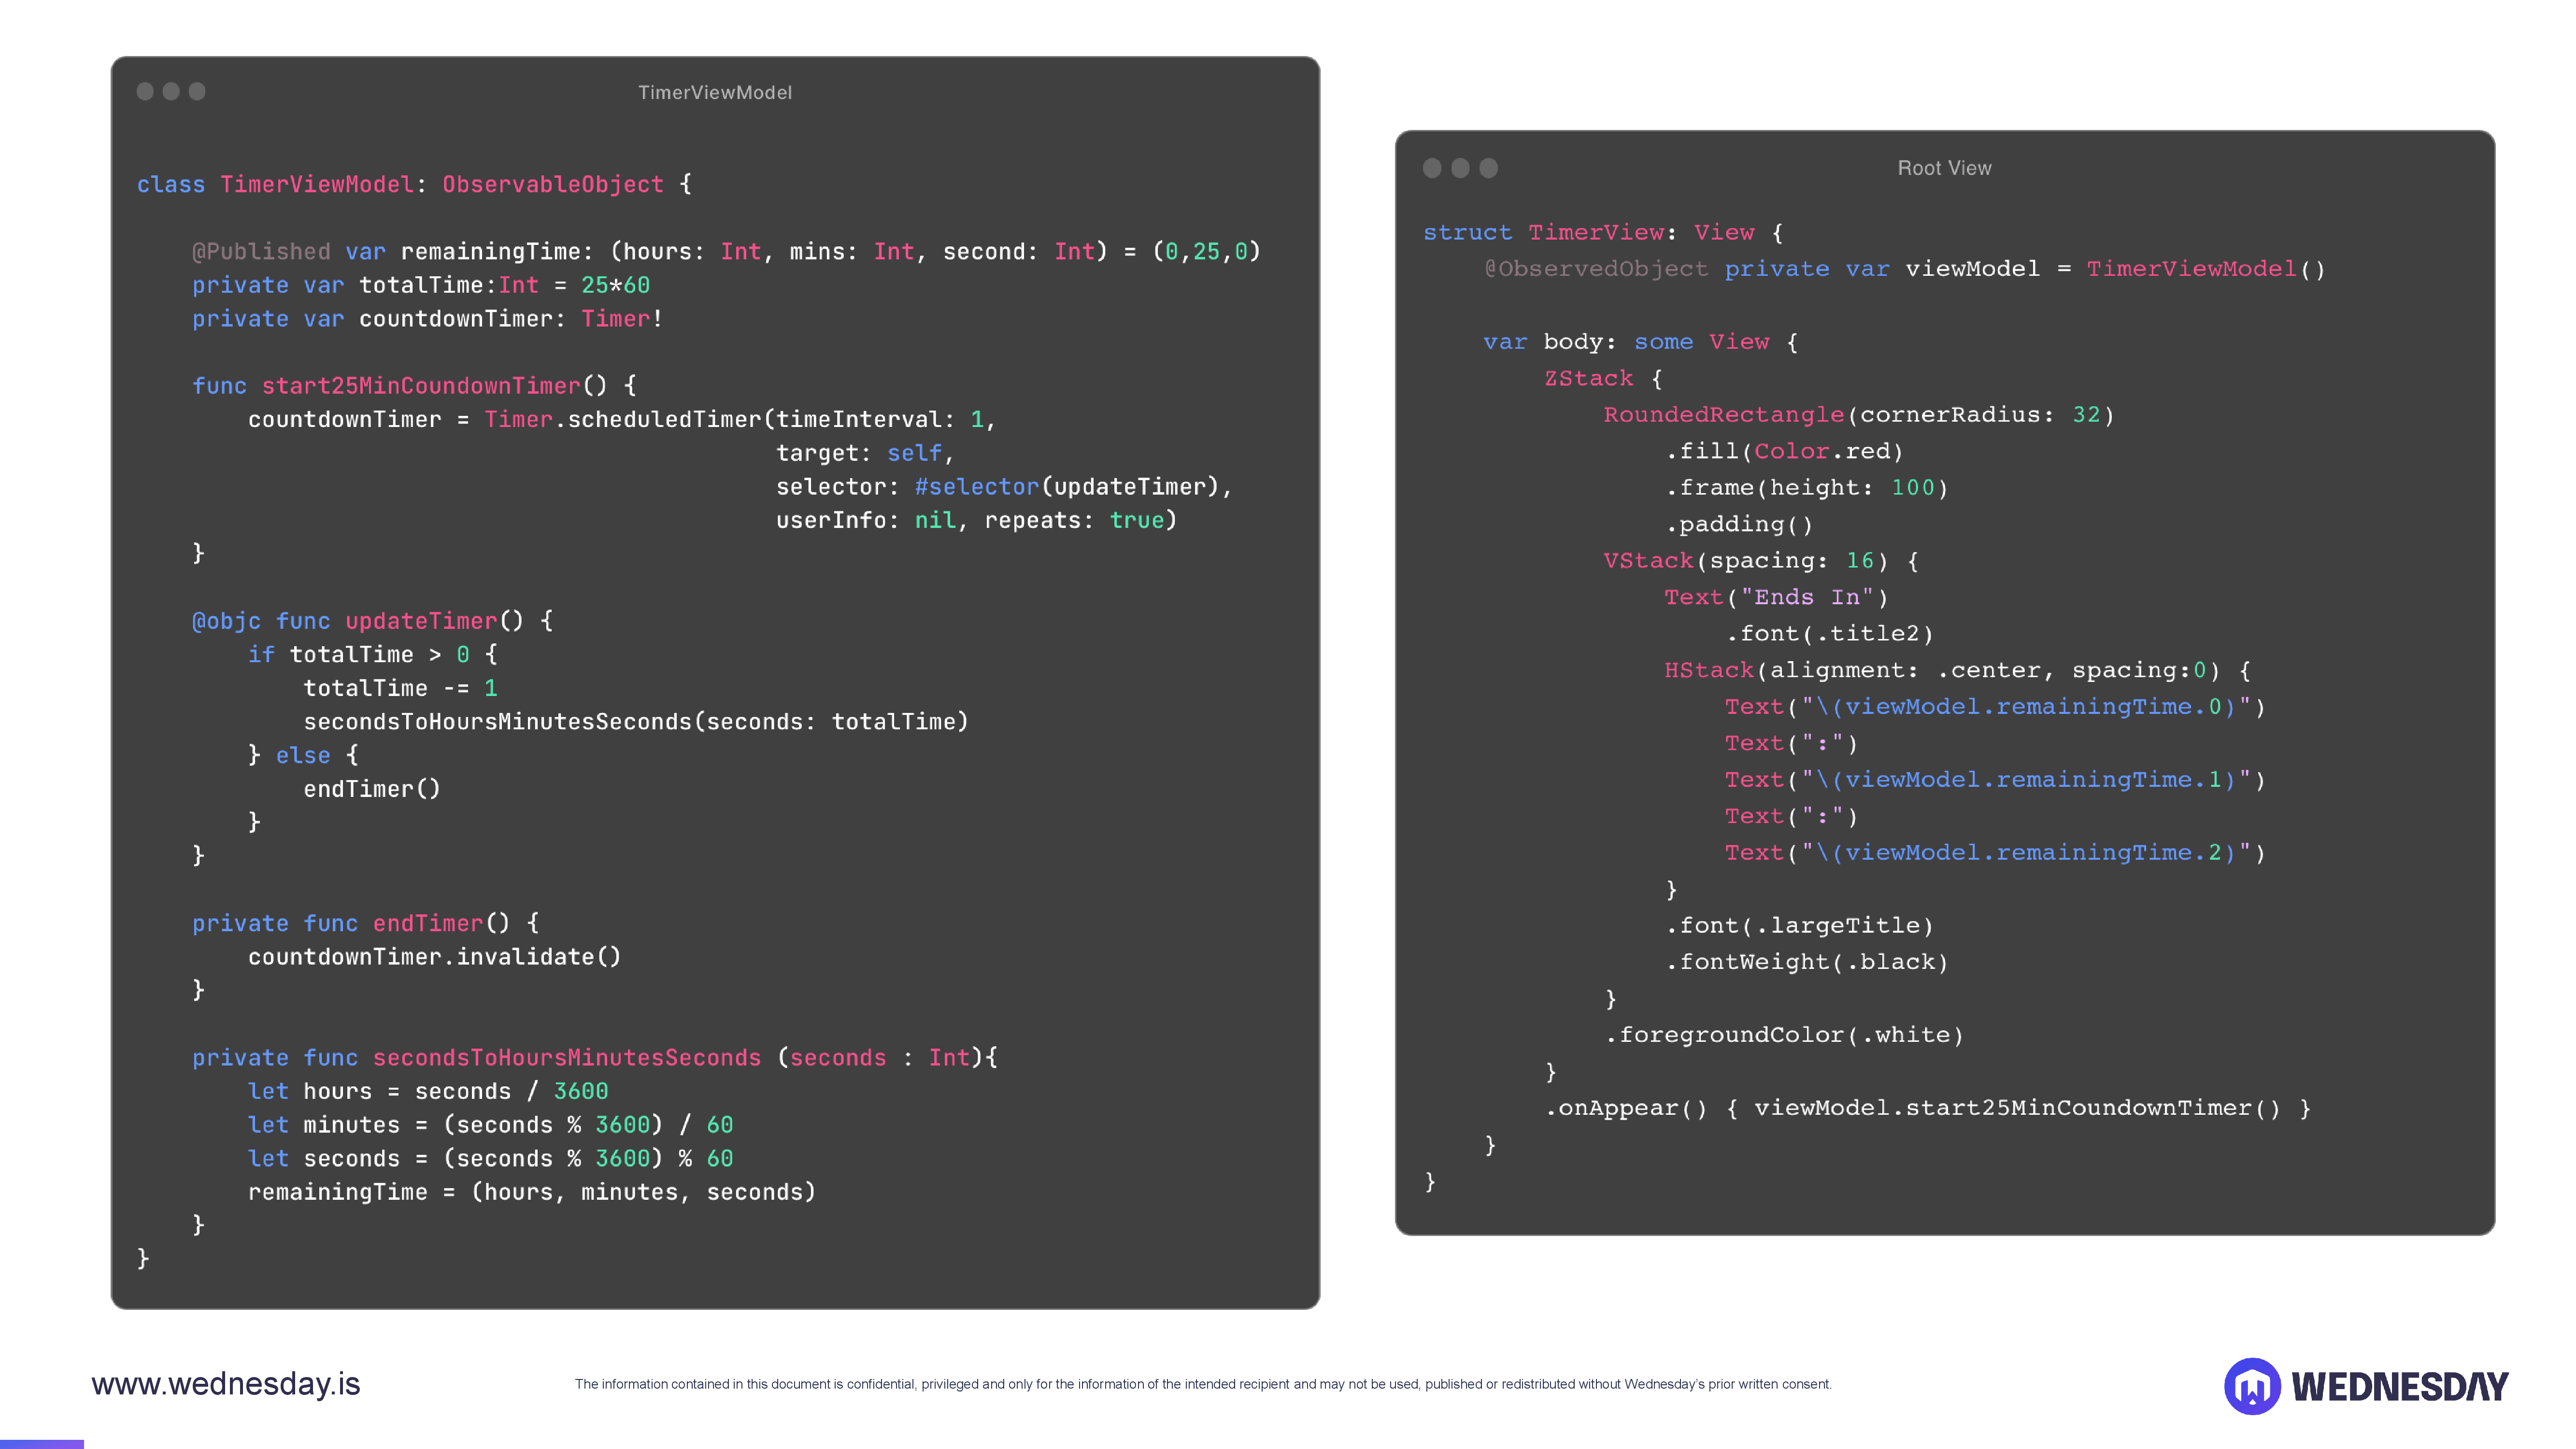Select the confidentiality notice in the footer
Screen dimensions: 2576x1449
pyautogui.click(x=1203, y=1384)
